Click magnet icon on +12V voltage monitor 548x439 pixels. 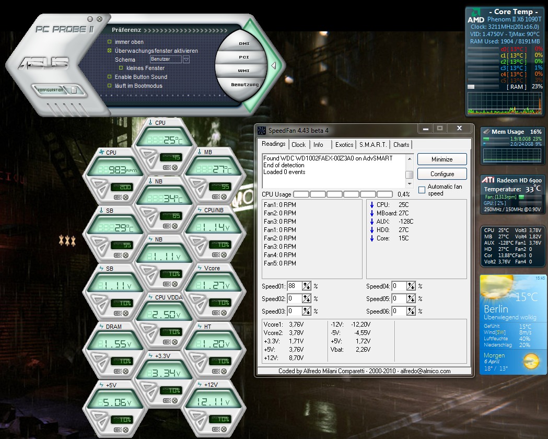click(216, 429)
